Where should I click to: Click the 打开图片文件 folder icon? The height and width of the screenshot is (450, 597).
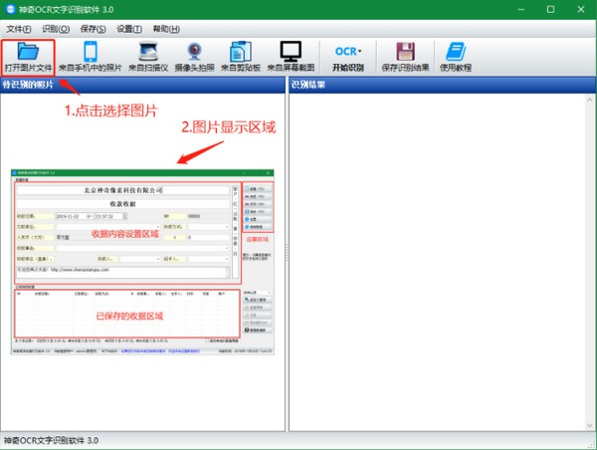pyautogui.click(x=28, y=50)
